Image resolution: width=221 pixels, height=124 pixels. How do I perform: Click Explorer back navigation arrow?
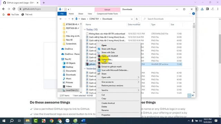coord(61,19)
